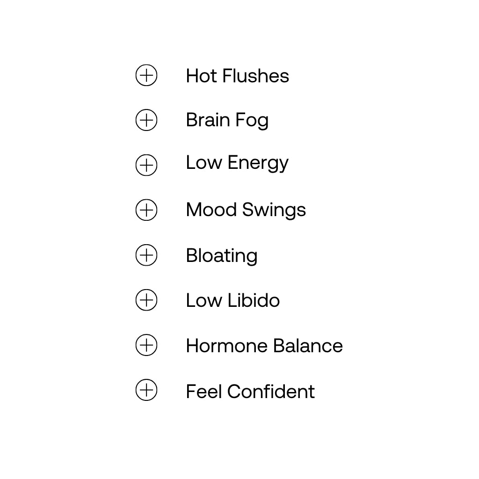Screen dimensions: 479x479
Task: Click the plus icon next to Feel Confident
Action: point(146,390)
